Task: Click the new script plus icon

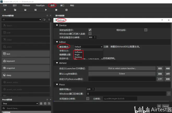Action: (5, 10)
